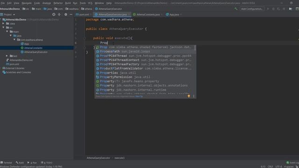
Task: Choose ProcPPC64ThreadContext completion suggestion
Action: click(x=145, y=60)
